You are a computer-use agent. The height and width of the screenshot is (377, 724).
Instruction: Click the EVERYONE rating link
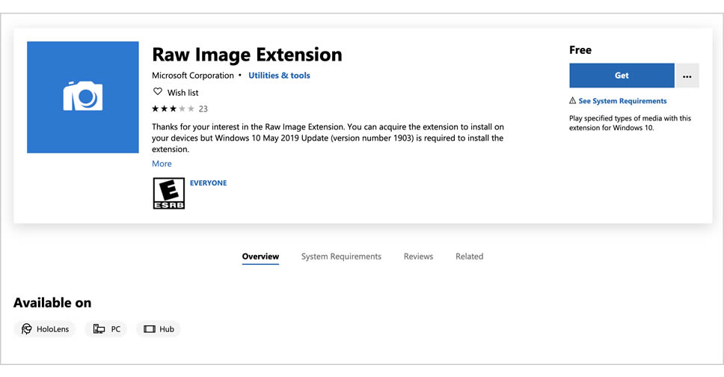[208, 183]
